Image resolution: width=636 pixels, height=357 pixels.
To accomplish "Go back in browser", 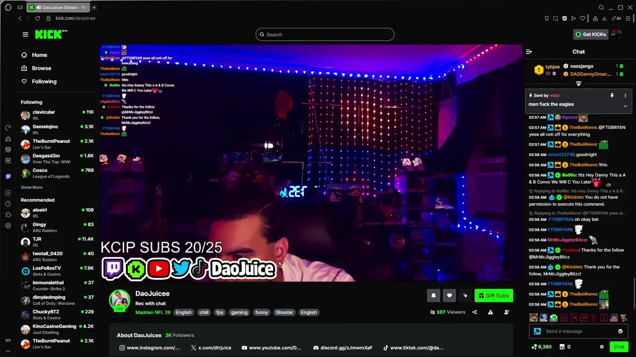I will [20, 18].
